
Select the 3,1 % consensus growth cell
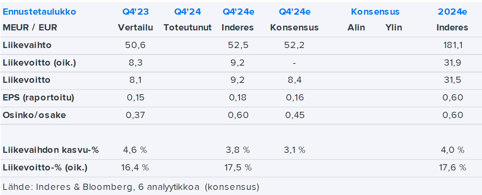(294, 150)
